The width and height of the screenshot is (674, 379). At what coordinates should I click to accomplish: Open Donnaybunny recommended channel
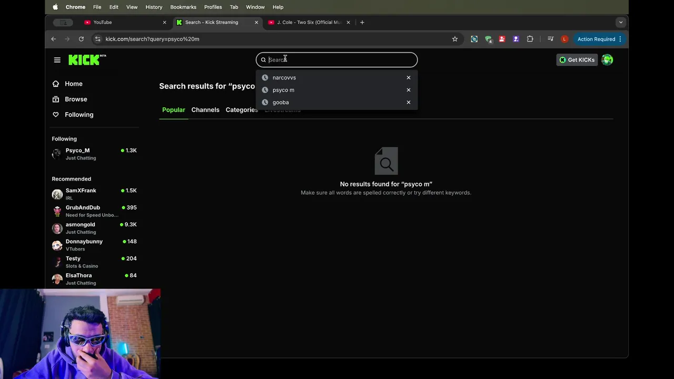click(x=94, y=245)
